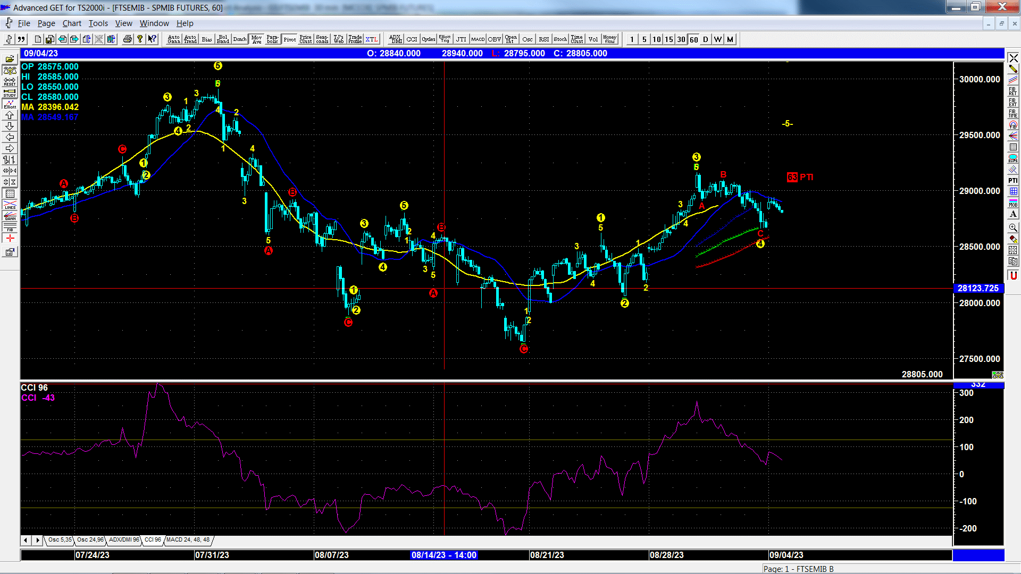Toggle the TJ's Web study
This screenshot has width=1021, height=574.
click(x=339, y=39)
